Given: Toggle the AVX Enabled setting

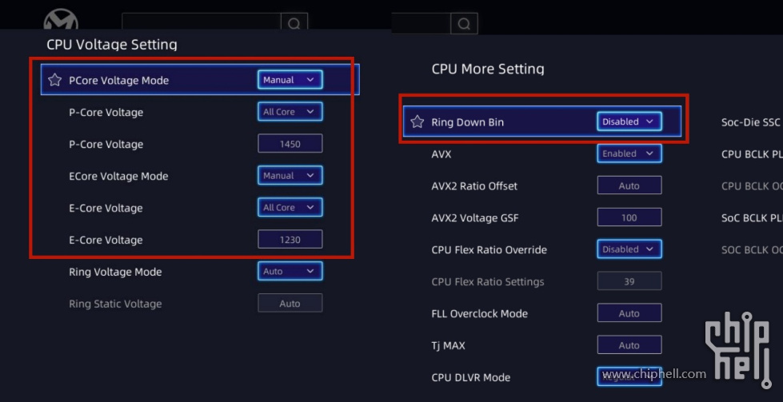Looking at the screenshot, I should [629, 153].
